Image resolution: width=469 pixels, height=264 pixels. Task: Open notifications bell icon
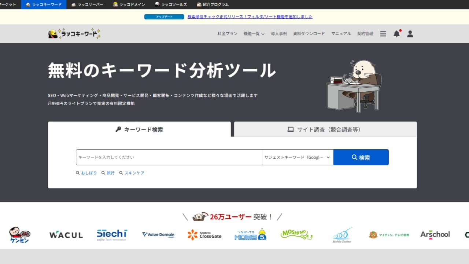coord(396,34)
